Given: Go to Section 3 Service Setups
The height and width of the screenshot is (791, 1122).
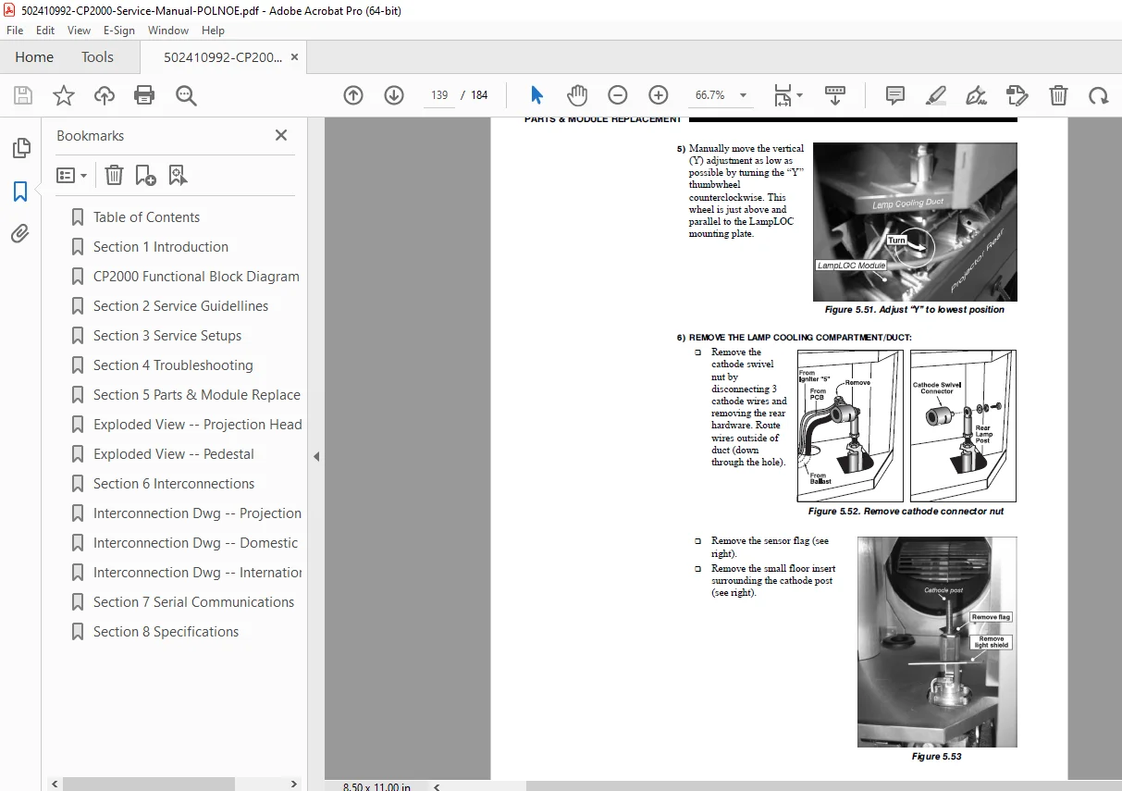Looking at the screenshot, I should pos(167,336).
